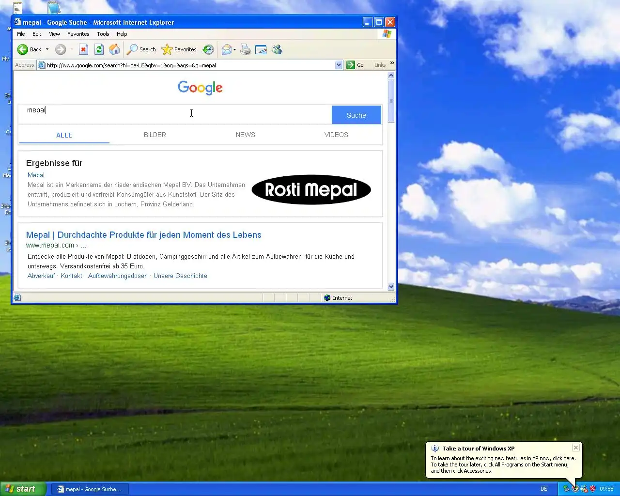Image resolution: width=620 pixels, height=496 pixels.
Task: Refresh the page in Internet Explorer
Action: click(99, 49)
